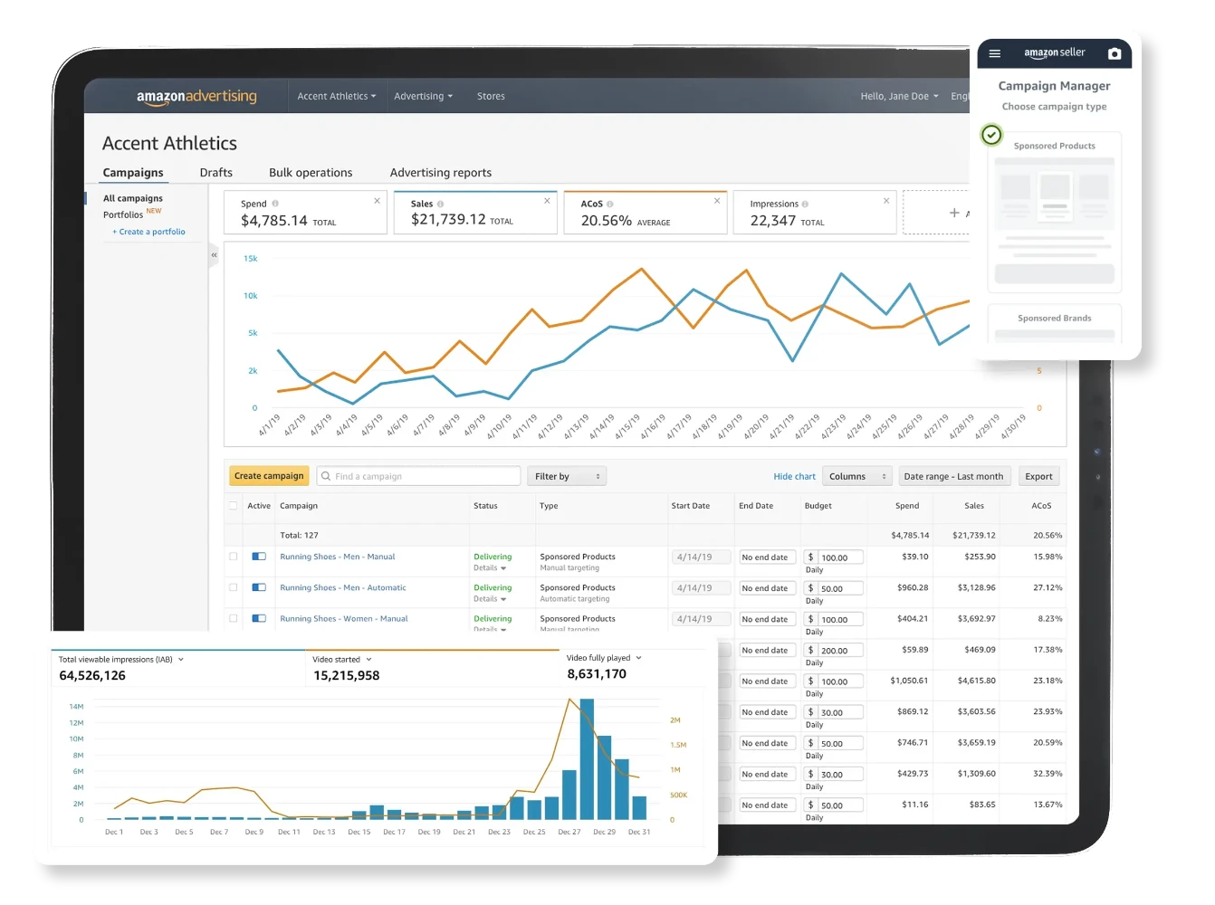This screenshot has width=1215, height=905.
Task: Open the hamburger menu in Amazon Seller panel
Action: click(994, 53)
